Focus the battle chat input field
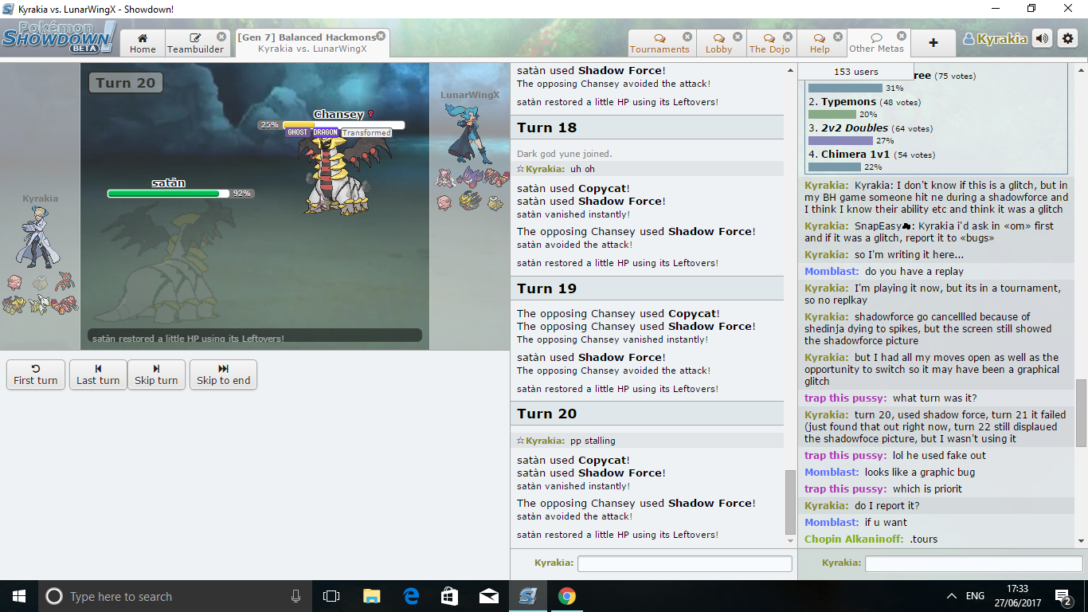Screen dimensions: 1088x612 tap(684, 563)
